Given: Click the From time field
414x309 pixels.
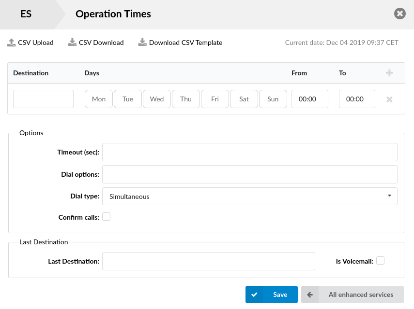Looking at the screenshot, I should coord(309,99).
